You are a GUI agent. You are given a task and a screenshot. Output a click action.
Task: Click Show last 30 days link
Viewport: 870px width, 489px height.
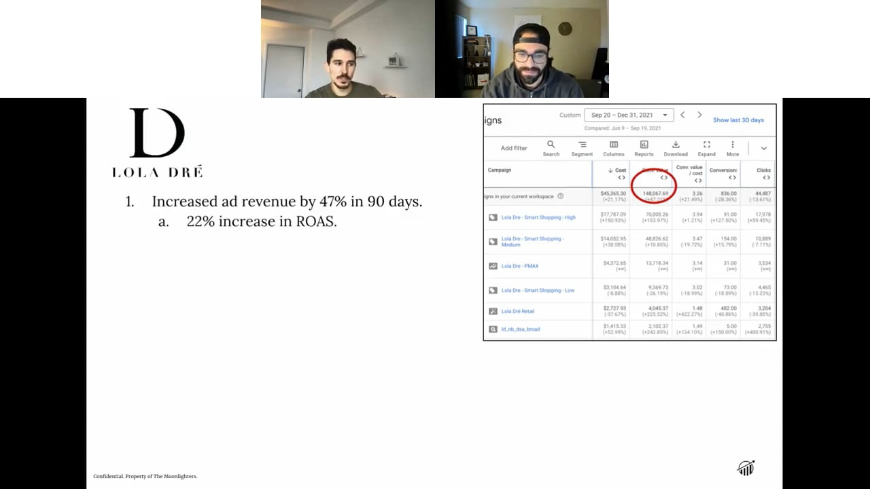click(738, 120)
